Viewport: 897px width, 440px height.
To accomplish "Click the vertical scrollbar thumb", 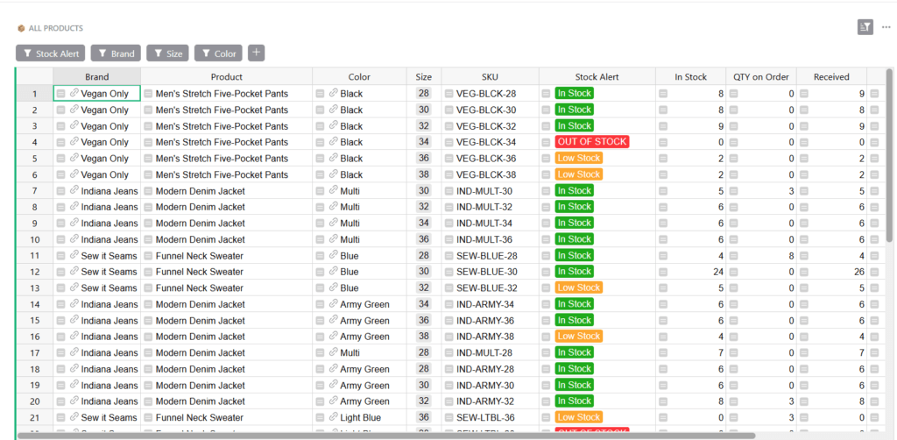I will [x=889, y=154].
